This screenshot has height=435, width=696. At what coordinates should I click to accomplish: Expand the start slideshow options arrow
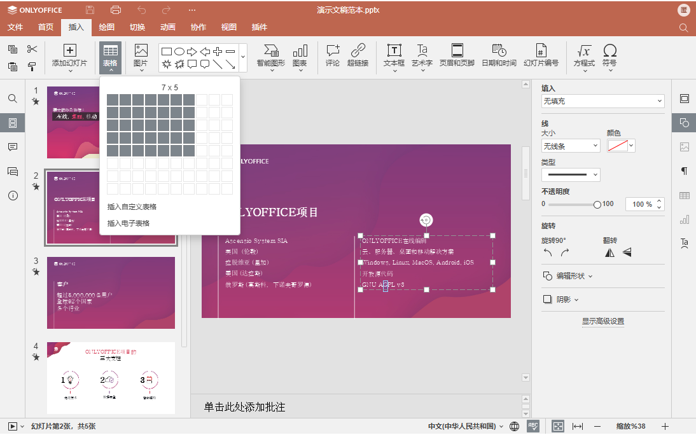[22, 427]
